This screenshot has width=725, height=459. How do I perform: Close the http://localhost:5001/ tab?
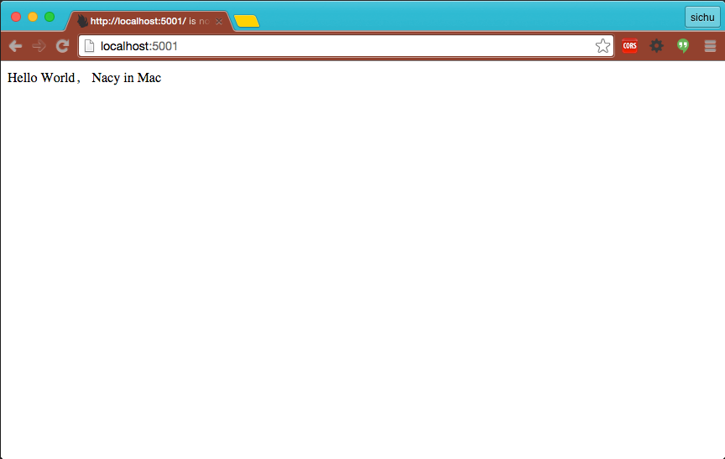[x=219, y=21]
